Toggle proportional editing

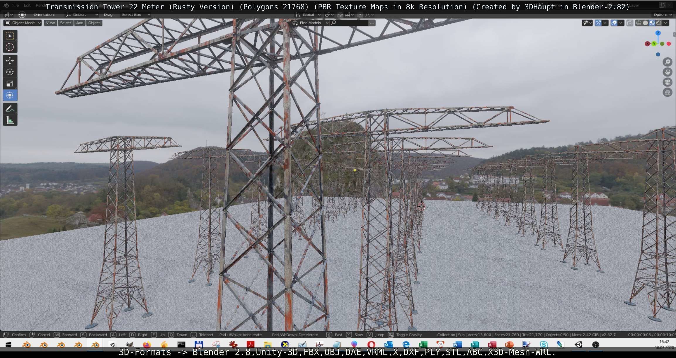360,15
